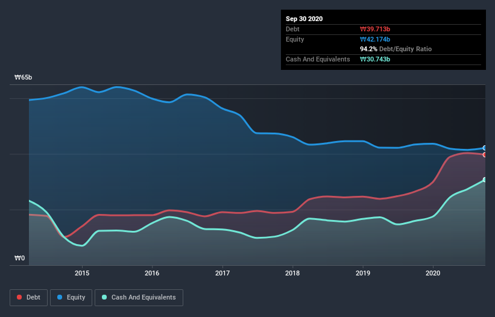This screenshot has width=495, height=317.
Task: Toggle Cash And Equivalents legend button
Action: click(x=139, y=298)
